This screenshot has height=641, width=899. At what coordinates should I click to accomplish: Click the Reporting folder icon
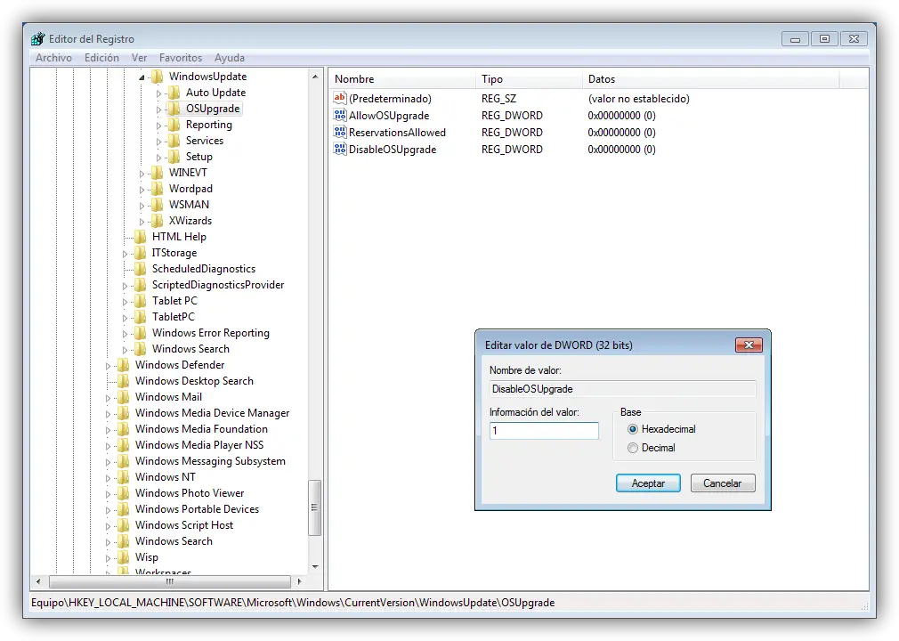(174, 125)
